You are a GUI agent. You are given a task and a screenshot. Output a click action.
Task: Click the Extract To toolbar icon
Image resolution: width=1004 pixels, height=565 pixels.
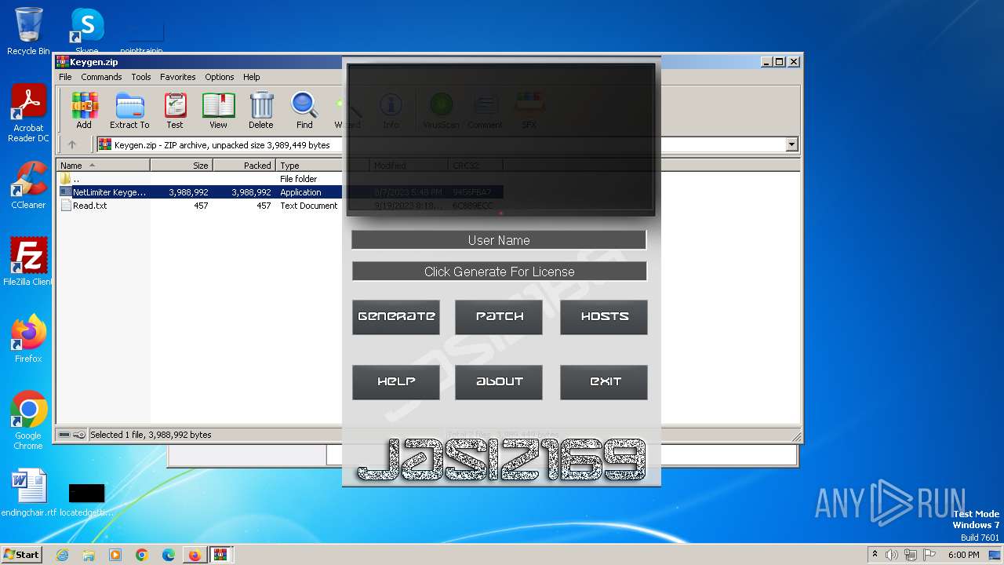[129, 111]
